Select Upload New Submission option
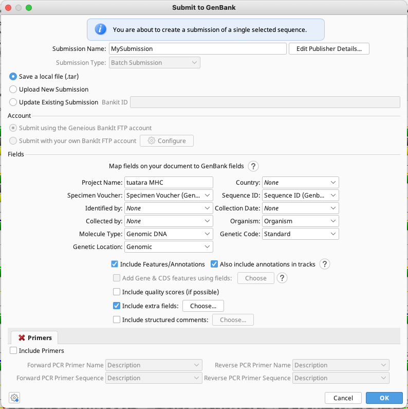Image resolution: width=408 pixels, height=409 pixels. tap(13, 89)
